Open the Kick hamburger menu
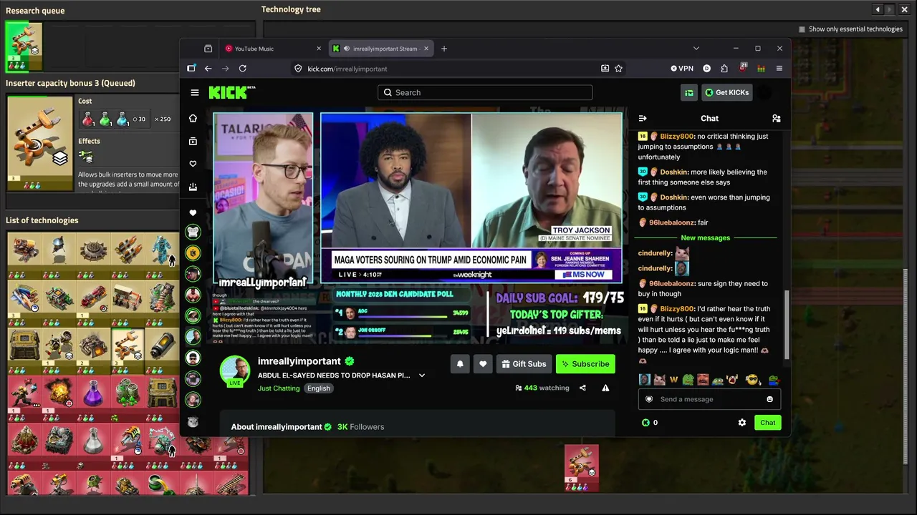 coord(195,92)
